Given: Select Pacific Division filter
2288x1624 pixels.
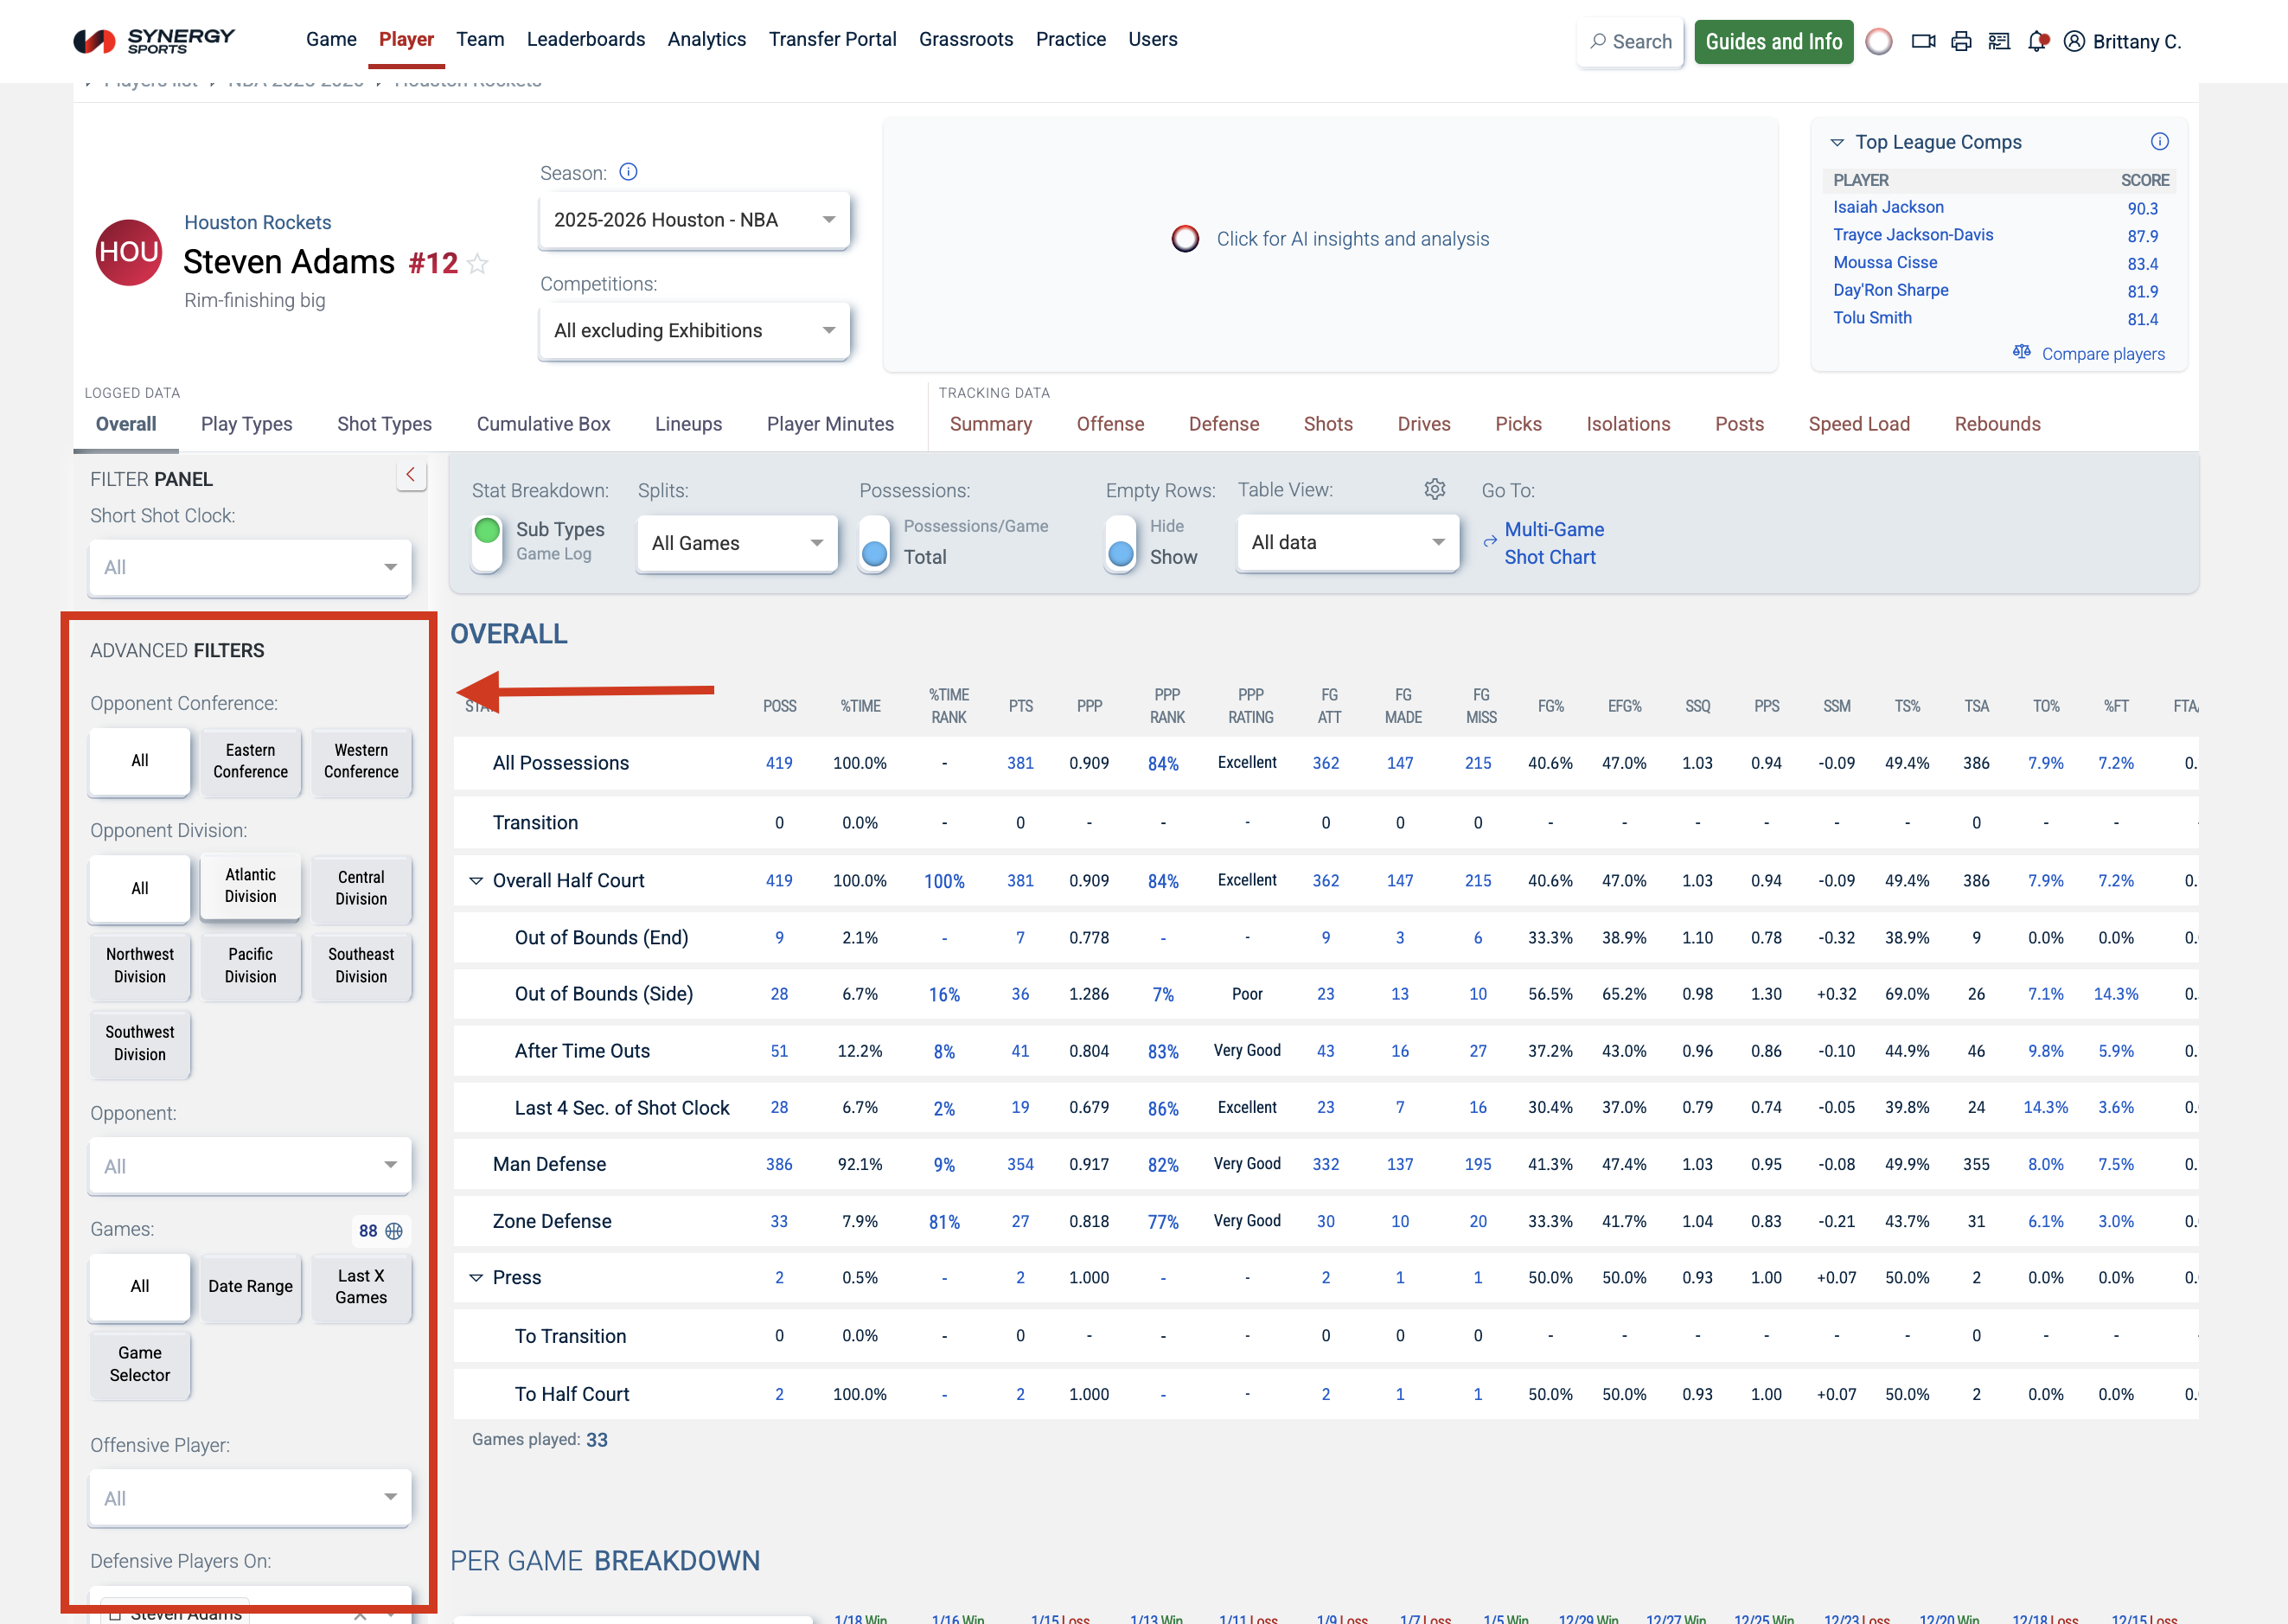Looking at the screenshot, I should (250, 966).
